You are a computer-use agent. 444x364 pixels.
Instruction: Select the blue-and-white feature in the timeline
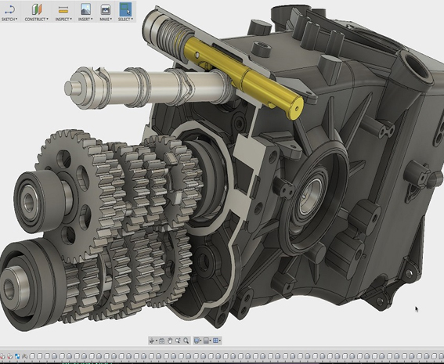point(17,356)
